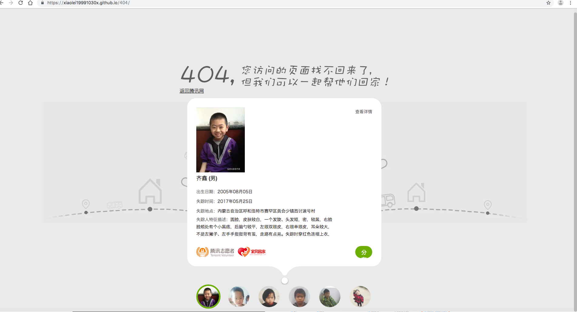View site info via the lock icon
577x312 pixels.
point(42,3)
